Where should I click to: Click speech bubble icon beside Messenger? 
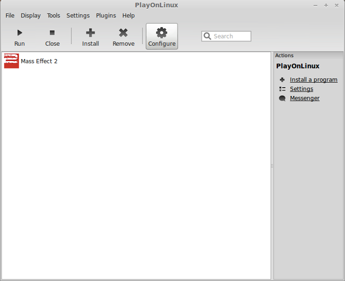(282, 98)
